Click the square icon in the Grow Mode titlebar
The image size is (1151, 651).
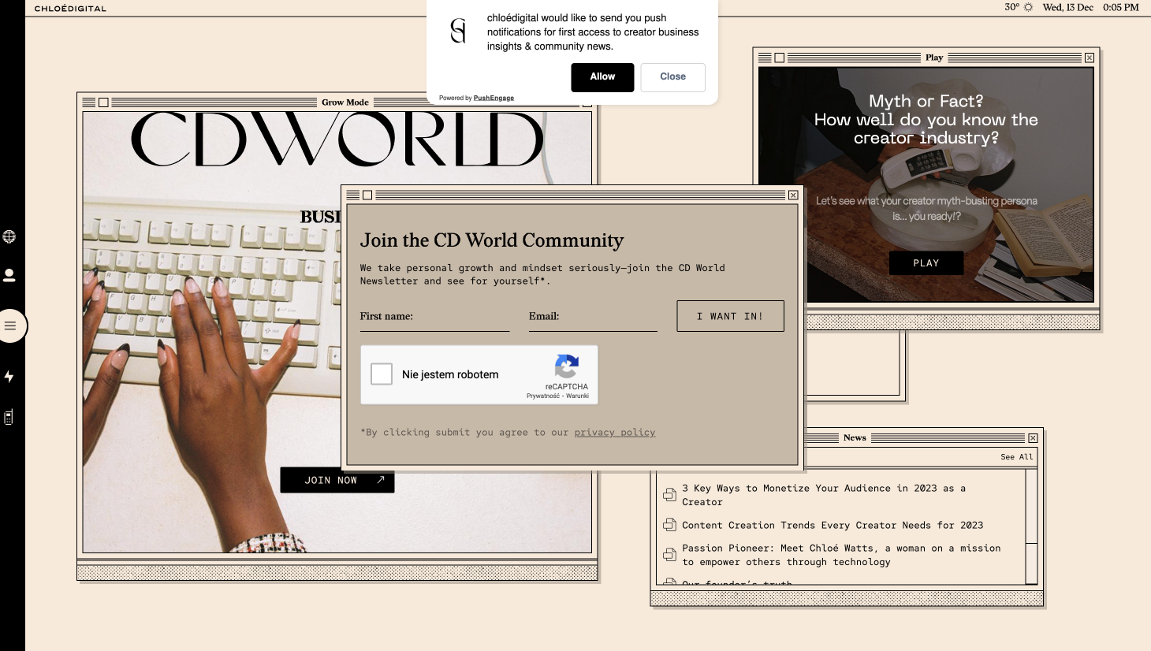click(103, 102)
